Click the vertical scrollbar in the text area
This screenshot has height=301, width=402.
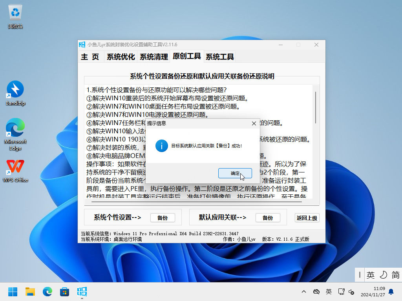coord(316,107)
